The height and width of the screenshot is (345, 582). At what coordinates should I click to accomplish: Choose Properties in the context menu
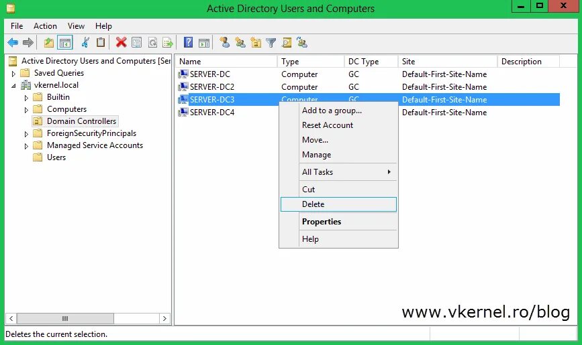338,222
